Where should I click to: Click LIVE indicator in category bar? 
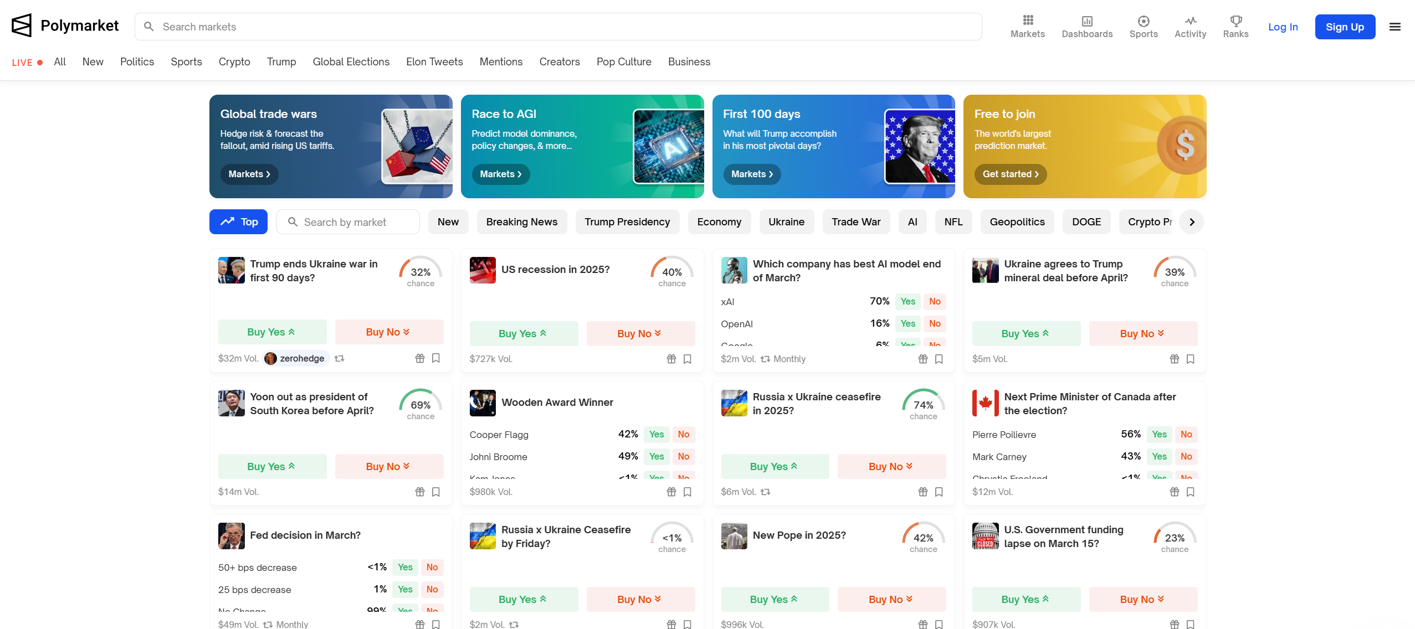point(27,63)
